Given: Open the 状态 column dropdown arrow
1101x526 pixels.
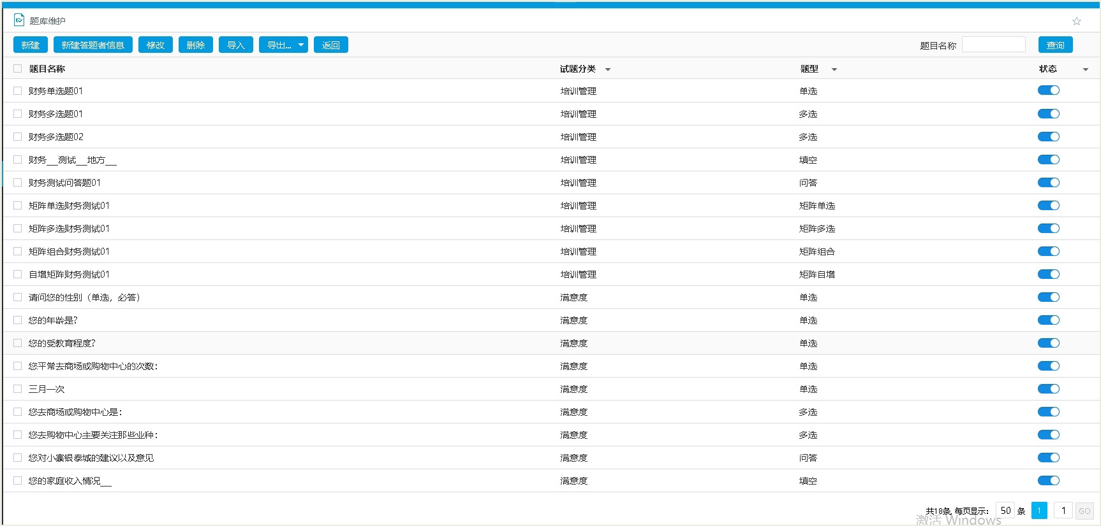Looking at the screenshot, I should click(1085, 69).
